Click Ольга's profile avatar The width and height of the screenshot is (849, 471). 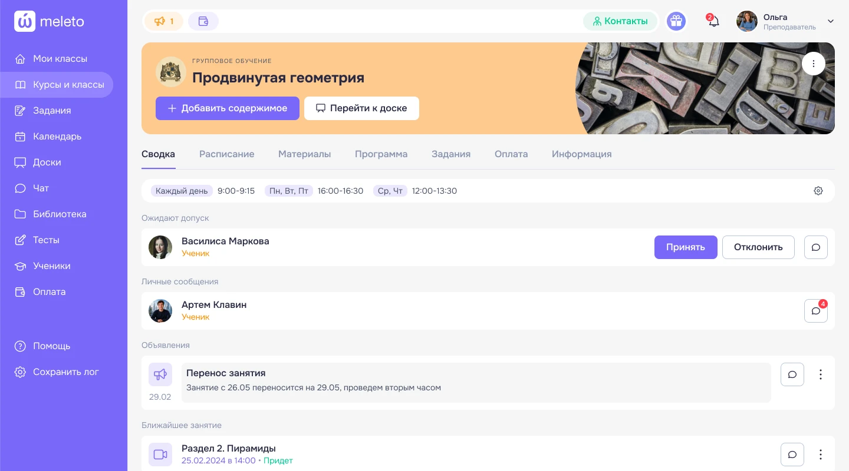747,22
